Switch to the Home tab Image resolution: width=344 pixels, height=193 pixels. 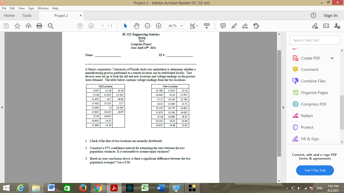point(9,15)
